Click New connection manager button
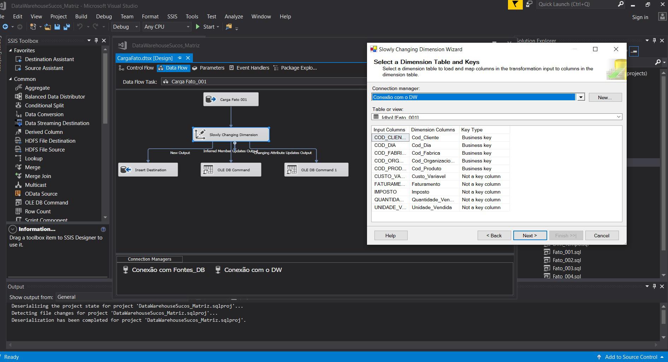Image resolution: width=668 pixels, height=362 pixels. tap(605, 97)
